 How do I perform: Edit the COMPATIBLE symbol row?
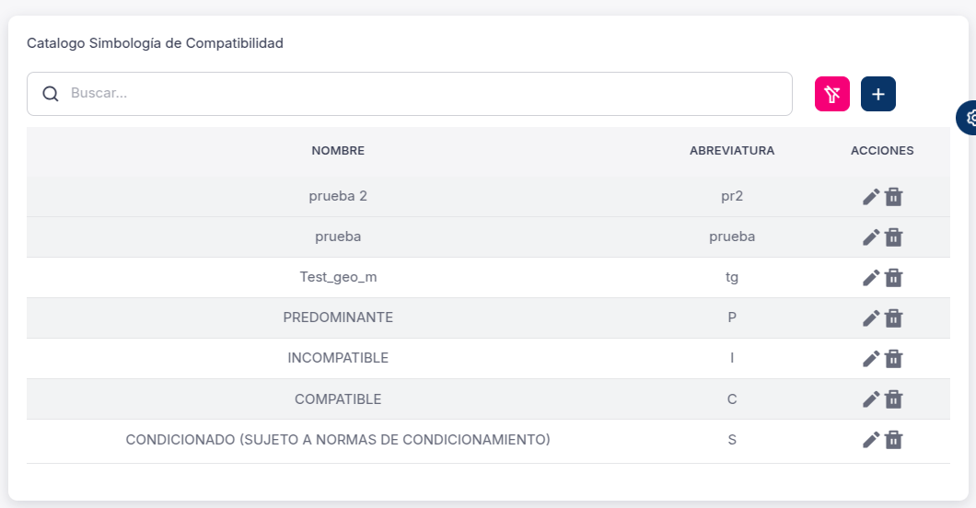coord(871,399)
